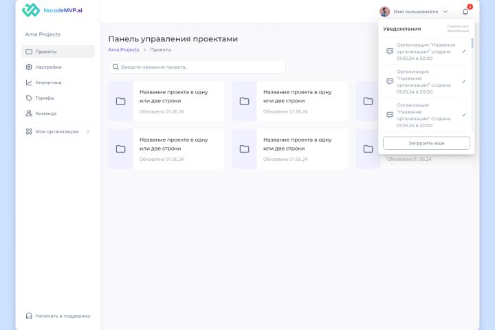
Task: Expand the Мои организации chevron
Action: (88, 131)
